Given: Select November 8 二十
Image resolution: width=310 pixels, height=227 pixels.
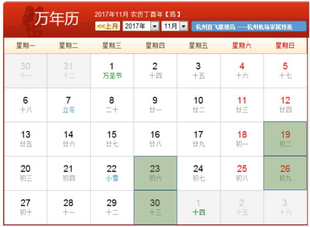Looking at the screenshot, I should pos(112,105).
